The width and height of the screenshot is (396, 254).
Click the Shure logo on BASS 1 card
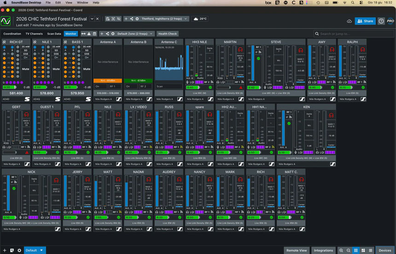pos(88,99)
